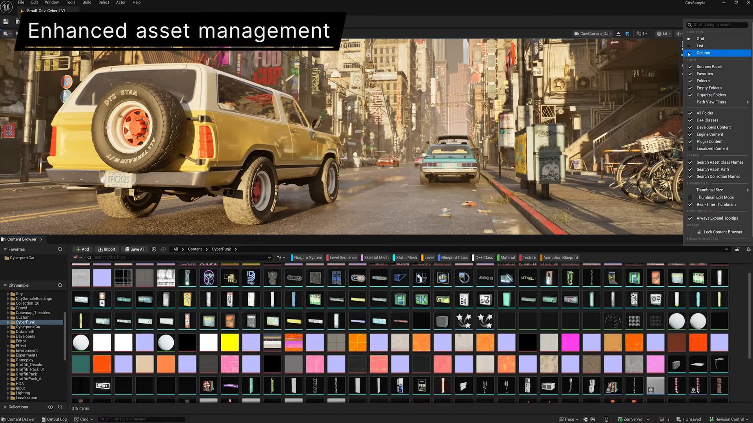Click CyberPunk breadcrumb in path bar
The width and height of the screenshot is (753, 423).
(222, 249)
